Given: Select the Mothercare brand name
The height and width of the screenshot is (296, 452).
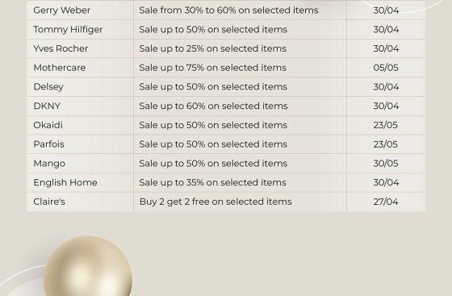Looking at the screenshot, I should (x=60, y=68).
